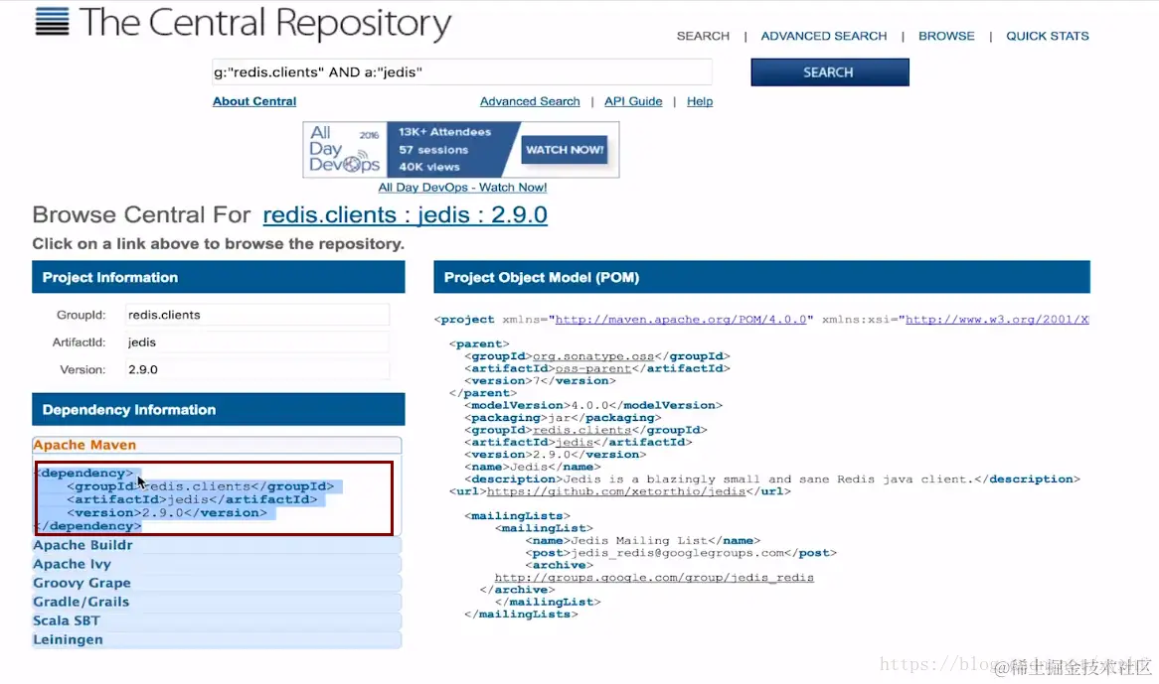
Task: Collapse the Apache Maven section
Action: [x=217, y=445]
